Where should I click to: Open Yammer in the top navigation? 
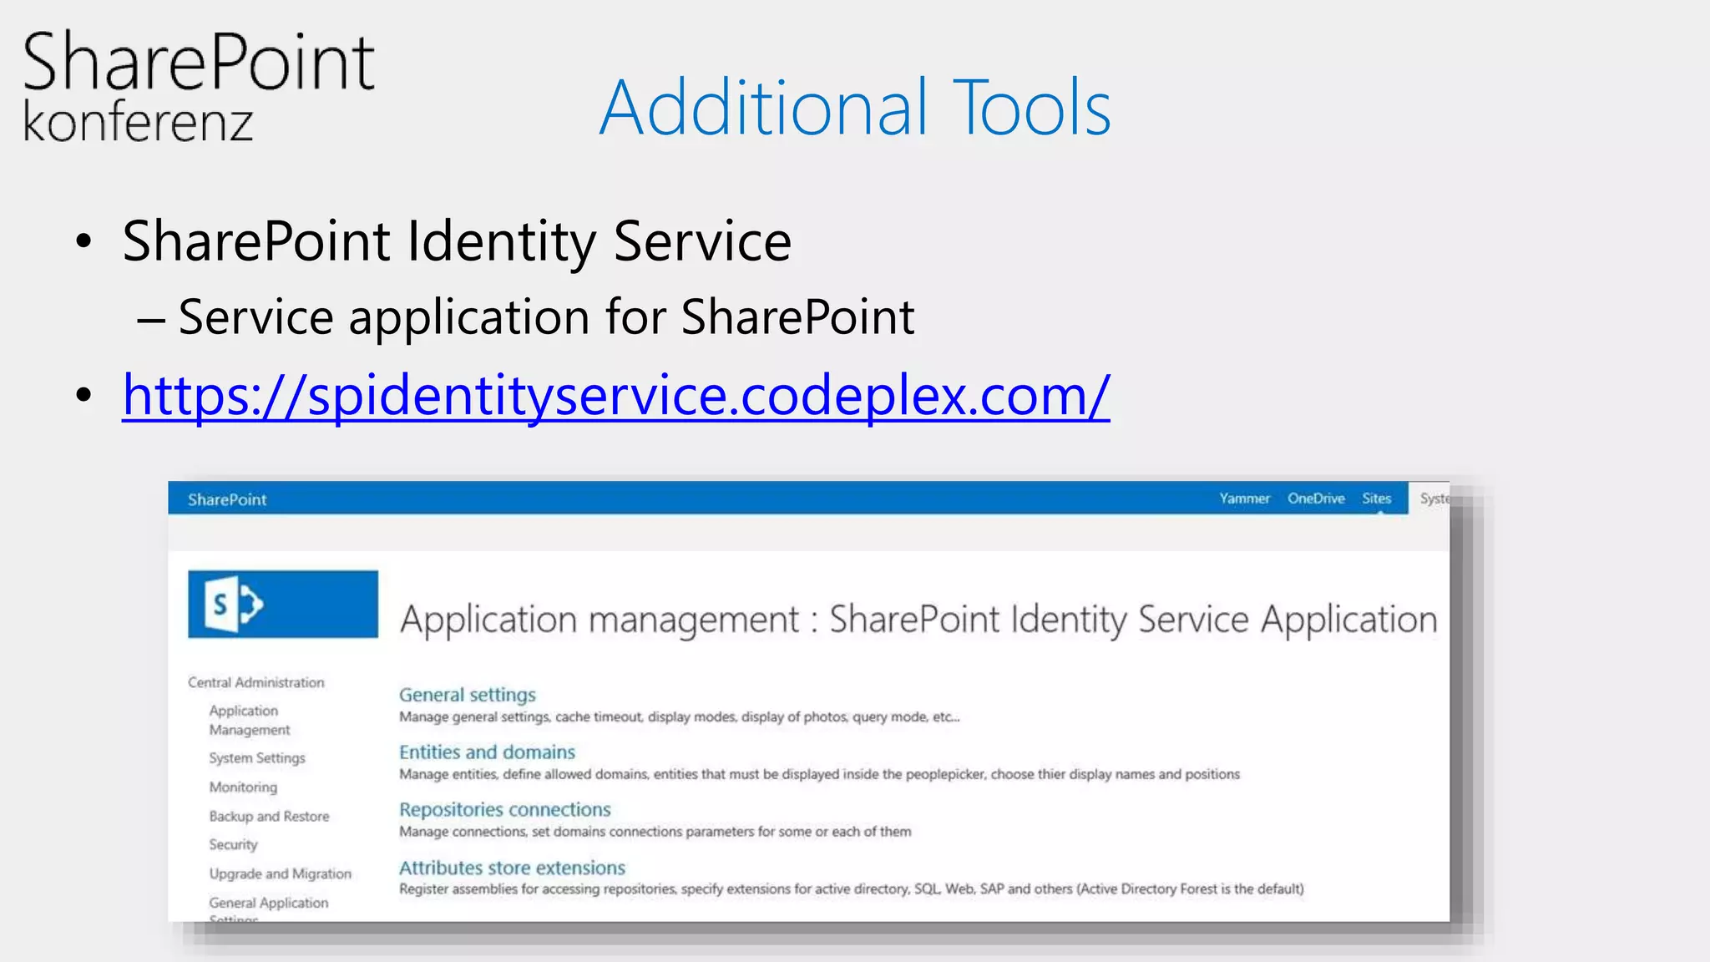click(x=1244, y=499)
